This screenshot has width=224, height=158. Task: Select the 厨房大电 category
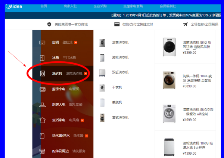59,104
